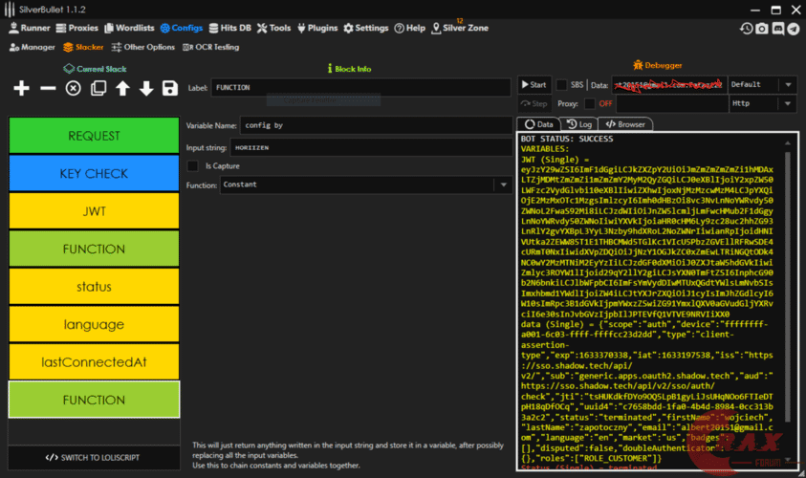The width and height of the screenshot is (806, 478).
Task: Check the Is Capture option
Action: click(x=193, y=165)
